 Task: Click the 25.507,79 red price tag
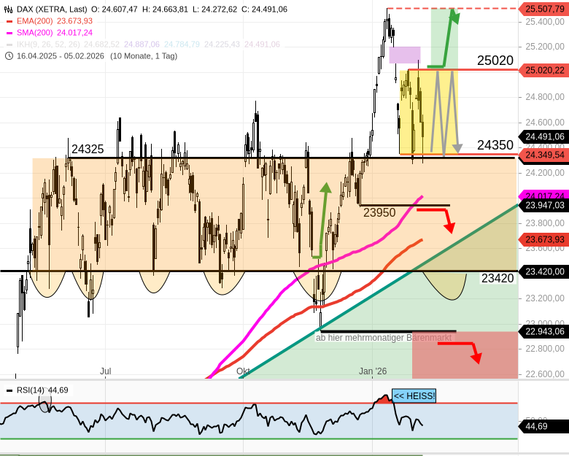[544, 9]
